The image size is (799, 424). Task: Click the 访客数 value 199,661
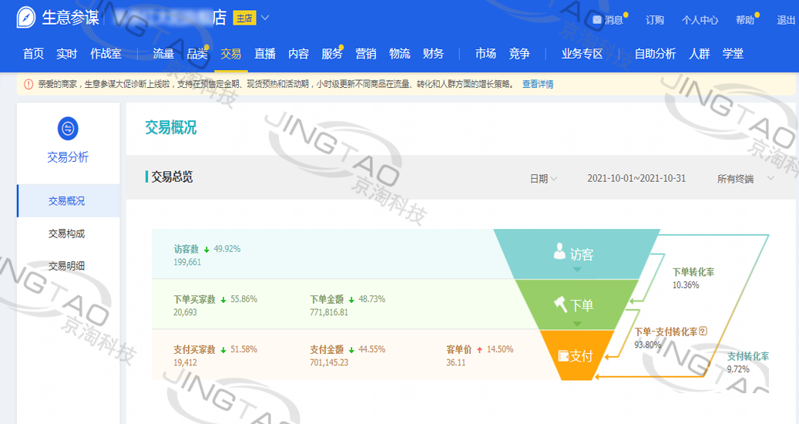tap(187, 262)
